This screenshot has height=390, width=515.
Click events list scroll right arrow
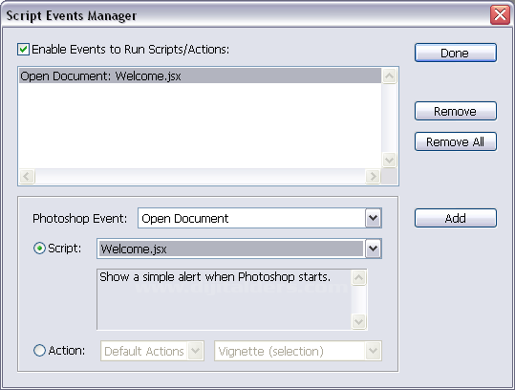click(373, 177)
